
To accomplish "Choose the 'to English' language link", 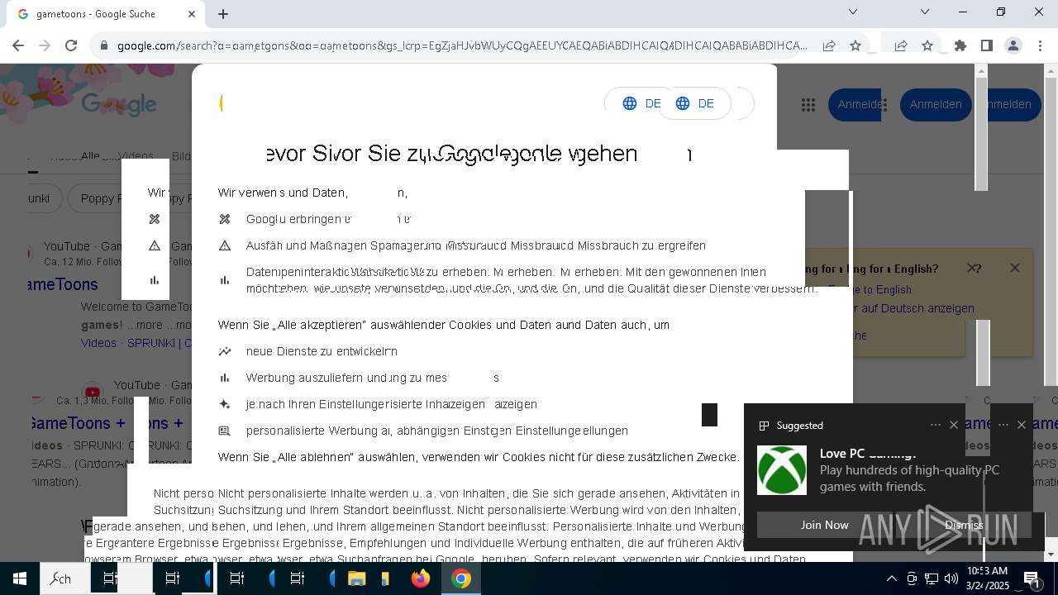I will pyautogui.click(x=882, y=289).
